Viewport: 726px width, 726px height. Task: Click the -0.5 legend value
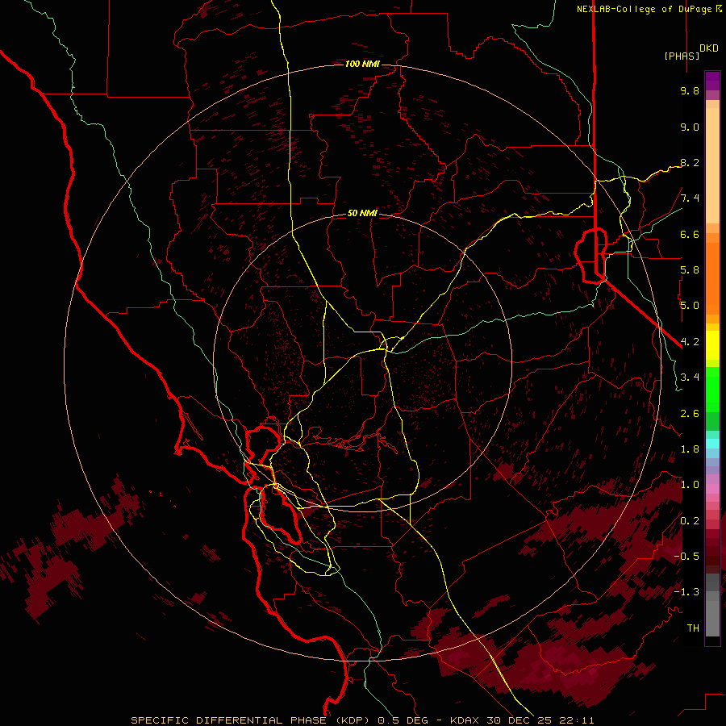point(686,557)
